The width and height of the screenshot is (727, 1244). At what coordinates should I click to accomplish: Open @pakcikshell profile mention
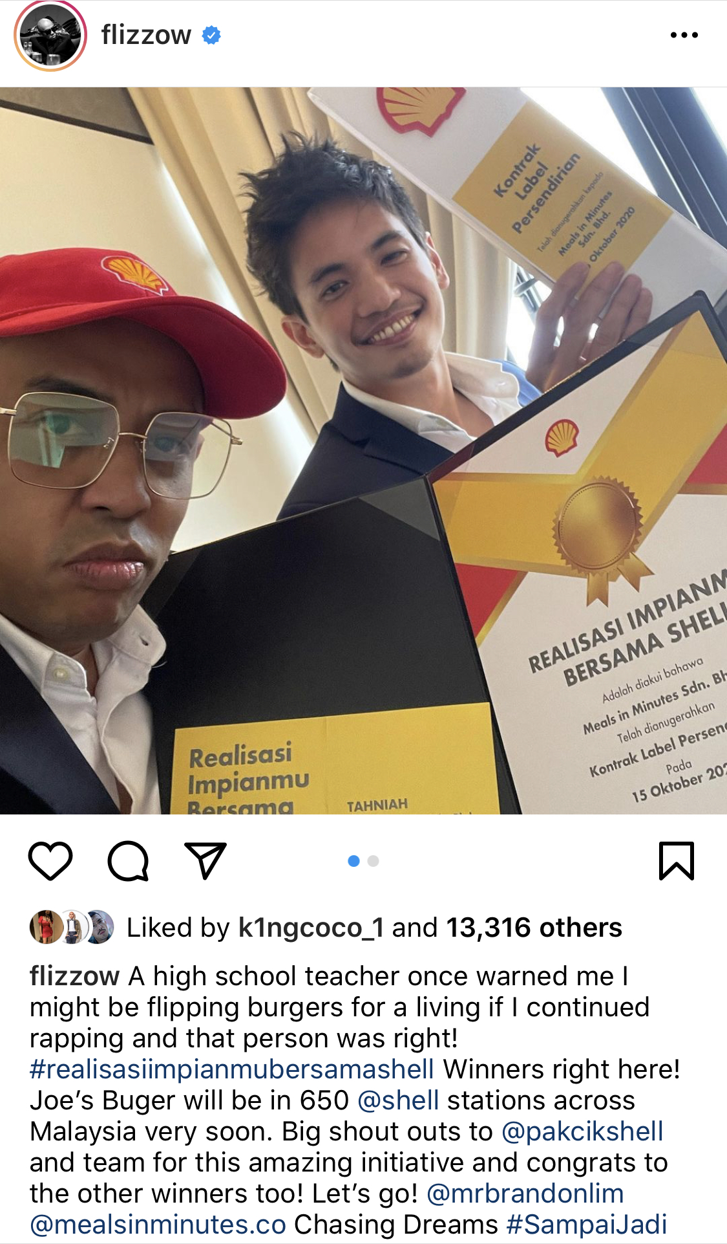582,1131
